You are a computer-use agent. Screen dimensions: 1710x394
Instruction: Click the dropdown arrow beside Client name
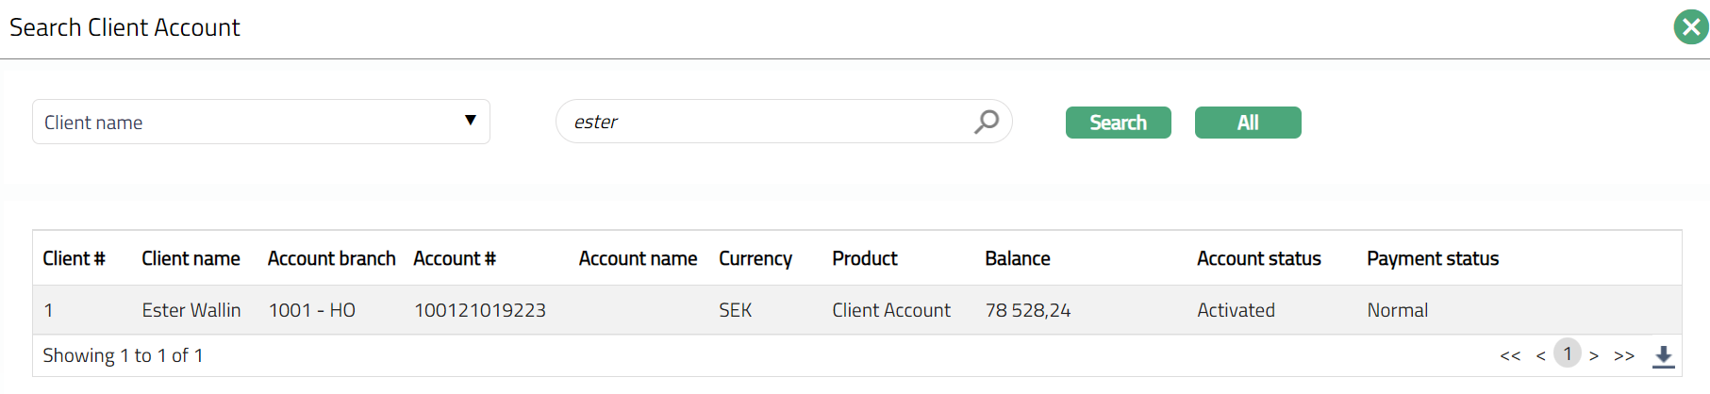[471, 121]
